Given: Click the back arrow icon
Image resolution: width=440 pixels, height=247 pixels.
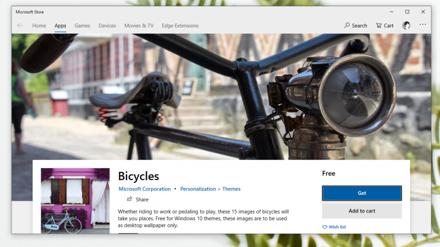Looking at the screenshot, I should tap(20, 25).
